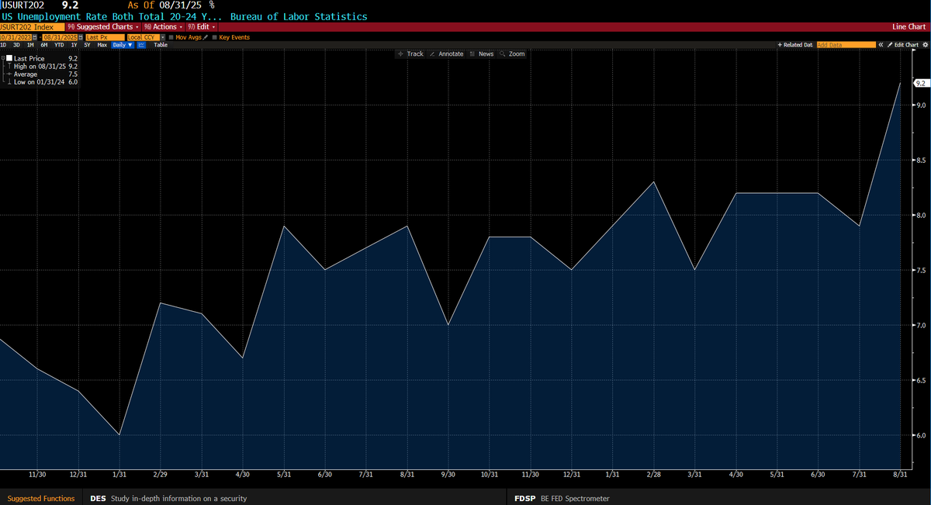The height and width of the screenshot is (505, 931).
Task: Click the line chart type icon beside Daily
Action: (141, 45)
